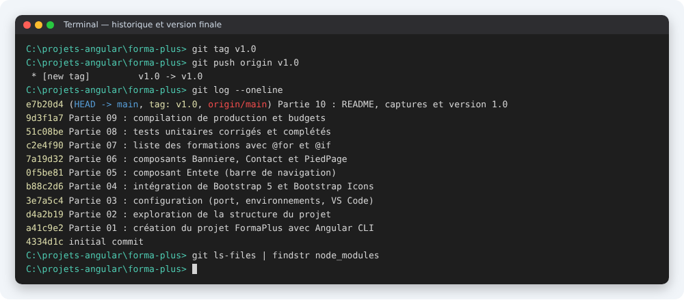Click the 'git ls-files | findstr node_modules' command

click(x=285, y=256)
